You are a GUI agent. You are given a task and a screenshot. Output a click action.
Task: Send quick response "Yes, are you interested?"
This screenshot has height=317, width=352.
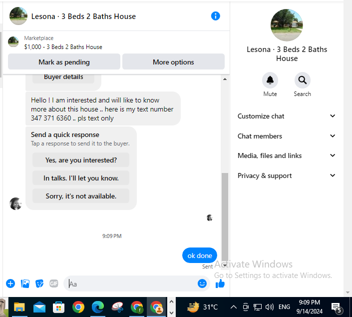click(81, 160)
